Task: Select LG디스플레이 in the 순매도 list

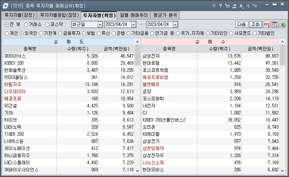Action: pyautogui.click(x=68, y=163)
